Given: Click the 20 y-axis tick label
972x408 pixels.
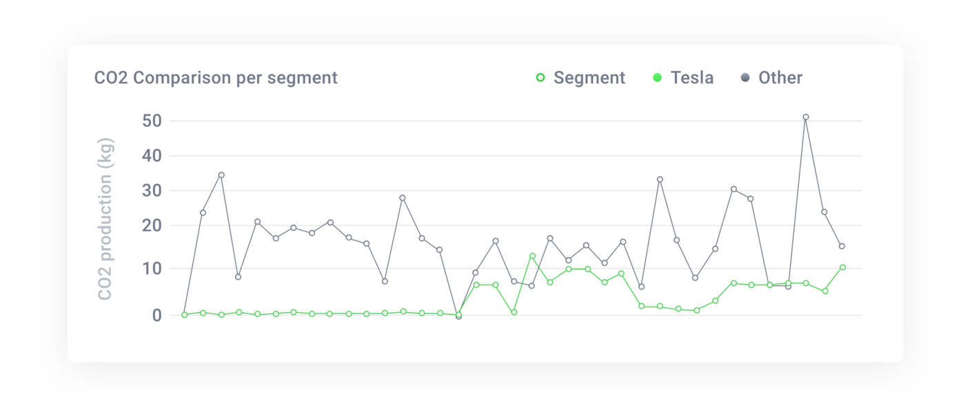Looking at the screenshot, I should click(x=151, y=225).
